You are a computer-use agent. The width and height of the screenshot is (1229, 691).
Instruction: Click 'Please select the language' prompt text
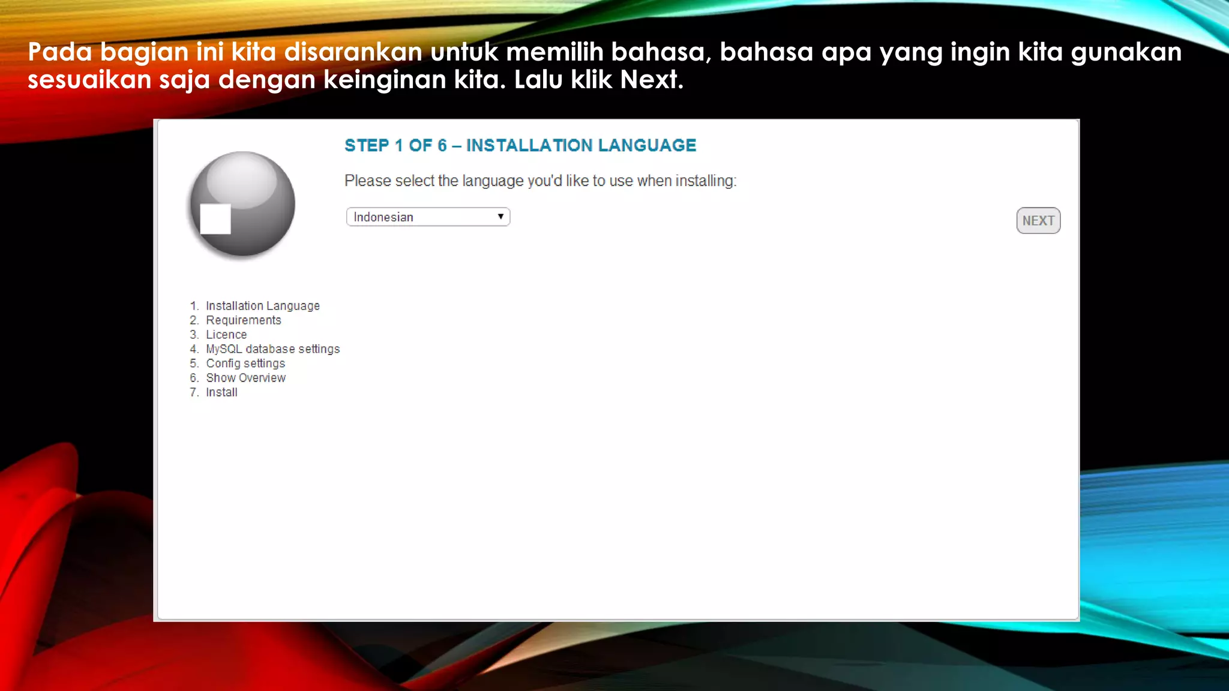coord(540,181)
